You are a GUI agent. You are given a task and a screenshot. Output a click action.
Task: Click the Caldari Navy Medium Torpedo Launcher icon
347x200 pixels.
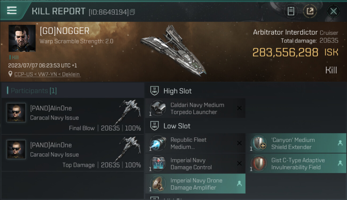[157, 108]
